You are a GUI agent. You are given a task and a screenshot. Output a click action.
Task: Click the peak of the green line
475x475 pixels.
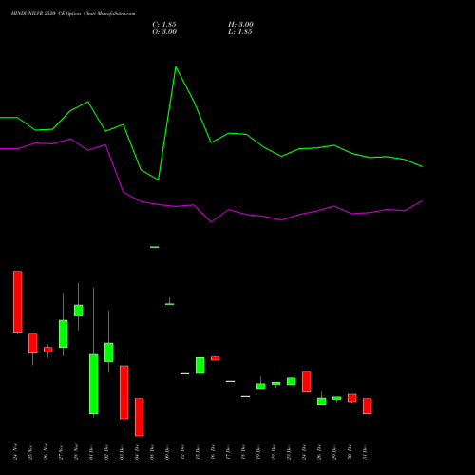point(176,67)
